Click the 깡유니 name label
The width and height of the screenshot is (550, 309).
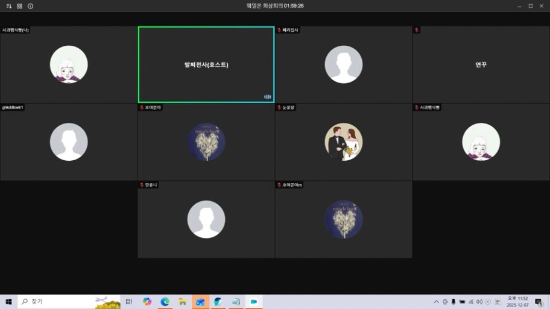pyautogui.click(x=151, y=185)
